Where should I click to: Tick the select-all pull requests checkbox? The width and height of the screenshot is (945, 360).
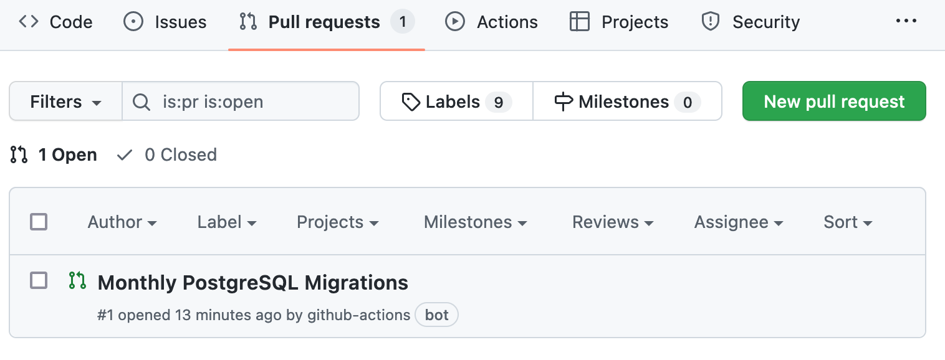39,222
